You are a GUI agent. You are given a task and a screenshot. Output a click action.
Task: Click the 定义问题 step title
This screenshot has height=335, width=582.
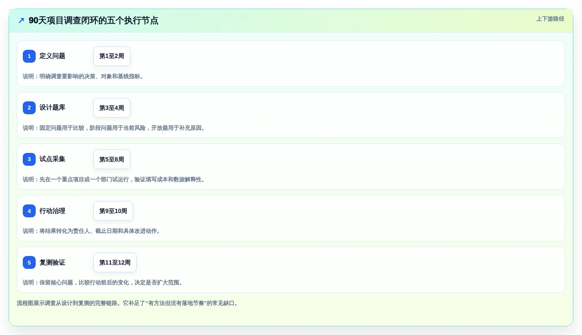[52, 56]
